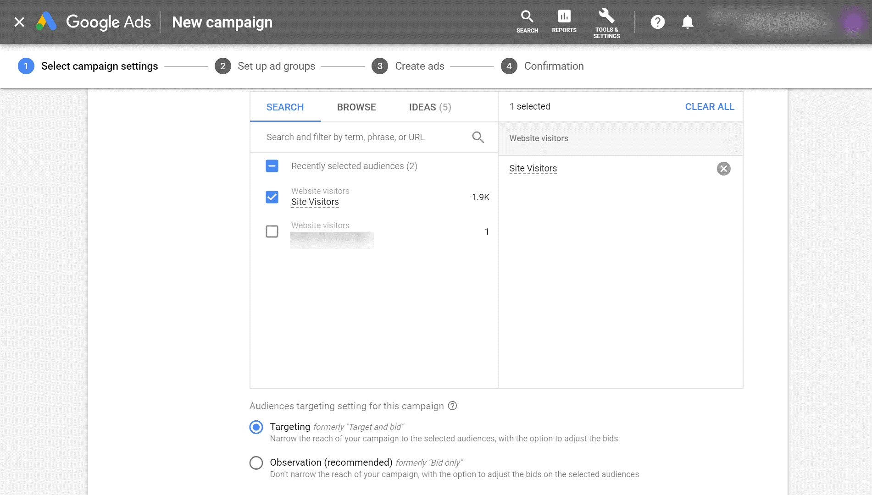The image size is (872, 495).
Task: Click the Recently selected audiences (2) label
Action: click(x=354, y=166)
